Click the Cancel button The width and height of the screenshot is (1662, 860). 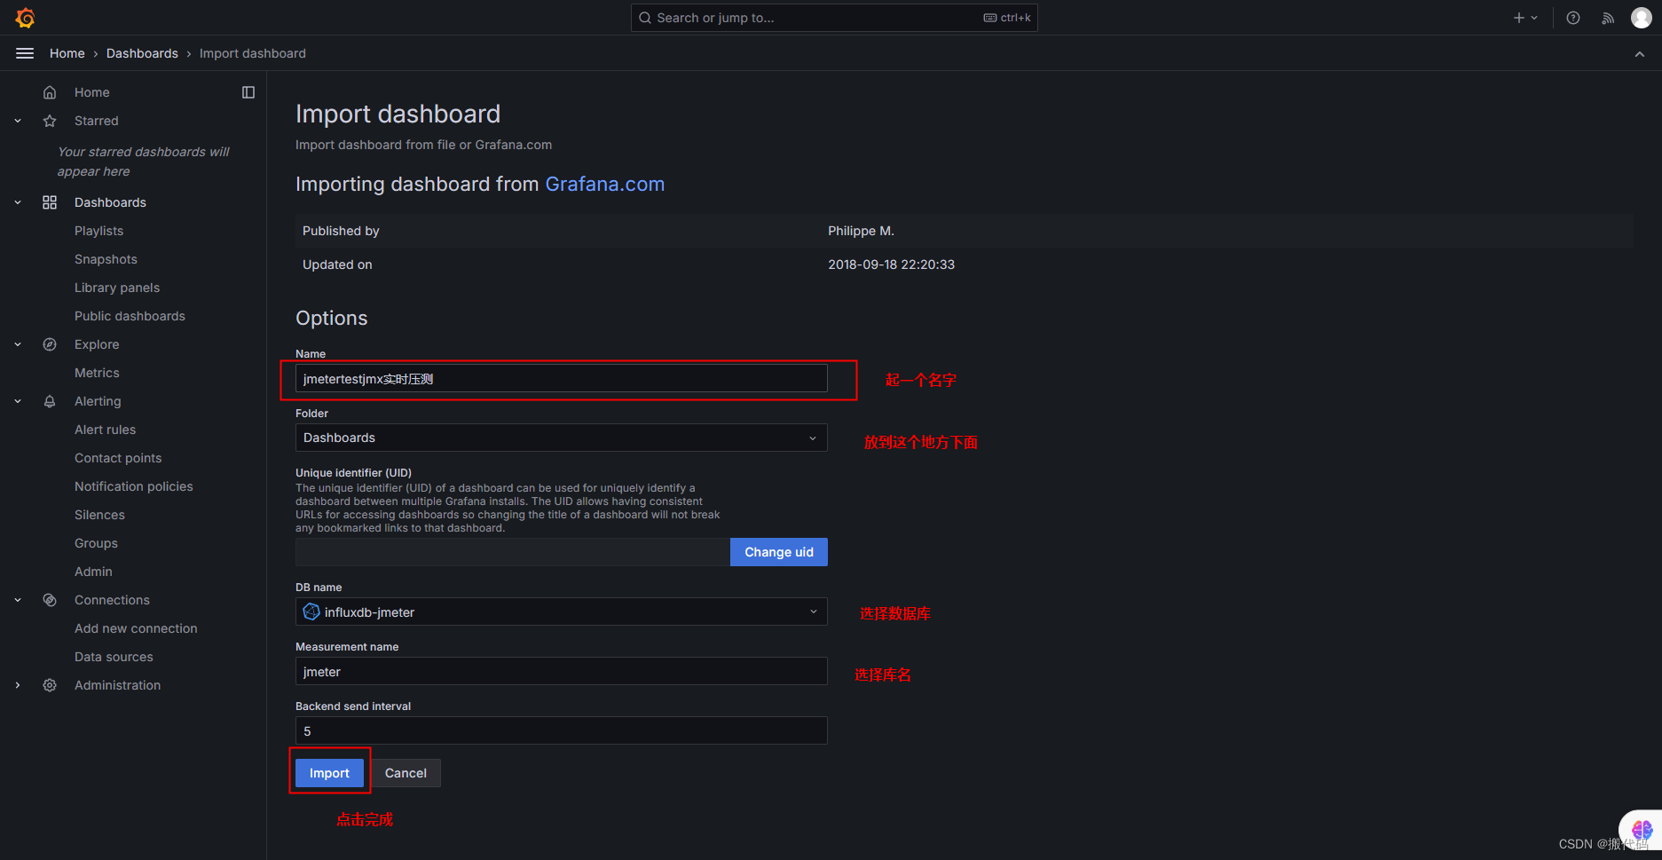click(406, 773)
